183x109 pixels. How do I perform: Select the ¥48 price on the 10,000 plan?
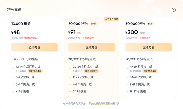(x=16, y=32)
